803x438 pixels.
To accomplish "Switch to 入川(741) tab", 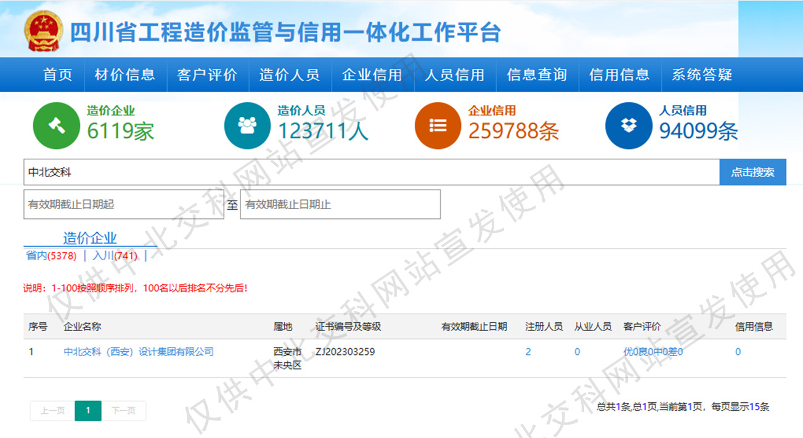I will 115,256.
